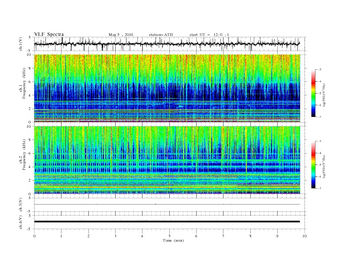
Task: Click "-5" on the lower color scale
Action: (x=320, y=165)
